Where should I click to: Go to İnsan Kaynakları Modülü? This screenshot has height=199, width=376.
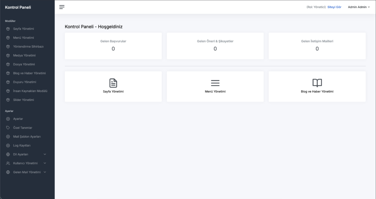(x=30, y=91)
